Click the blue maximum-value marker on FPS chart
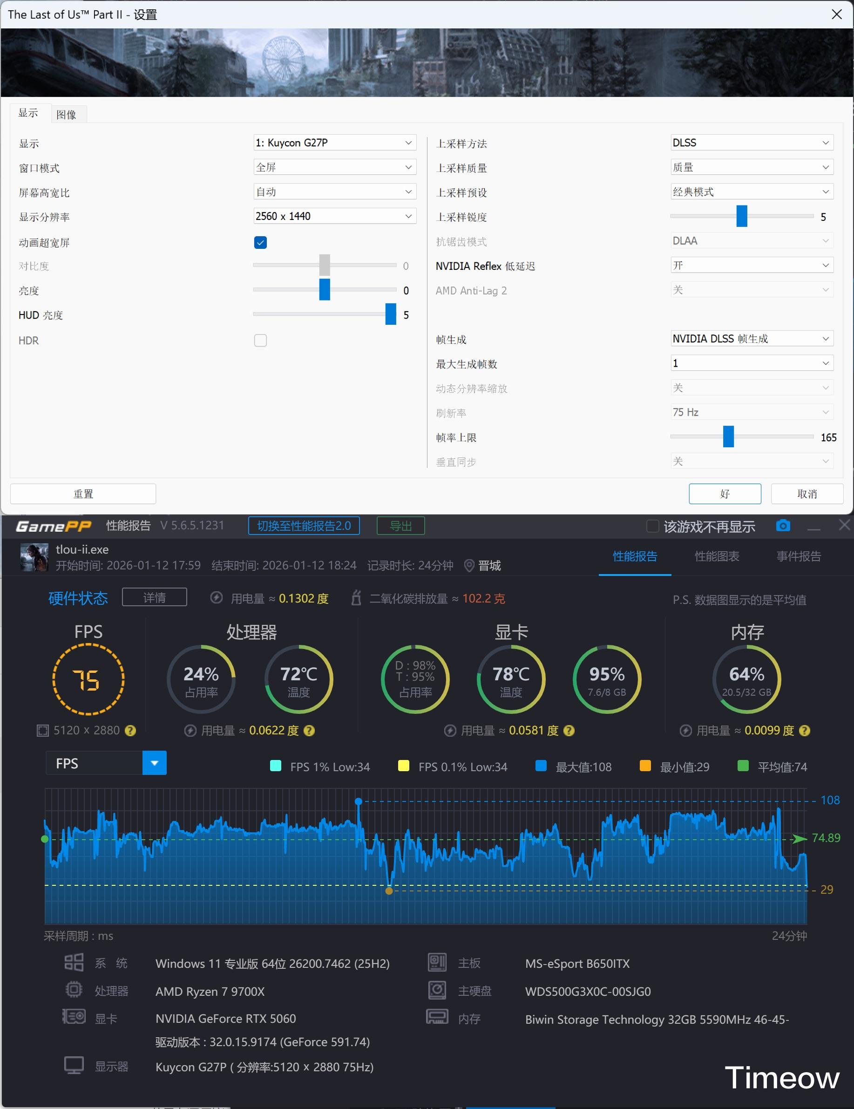854x1109 pixels. (359, 801)
